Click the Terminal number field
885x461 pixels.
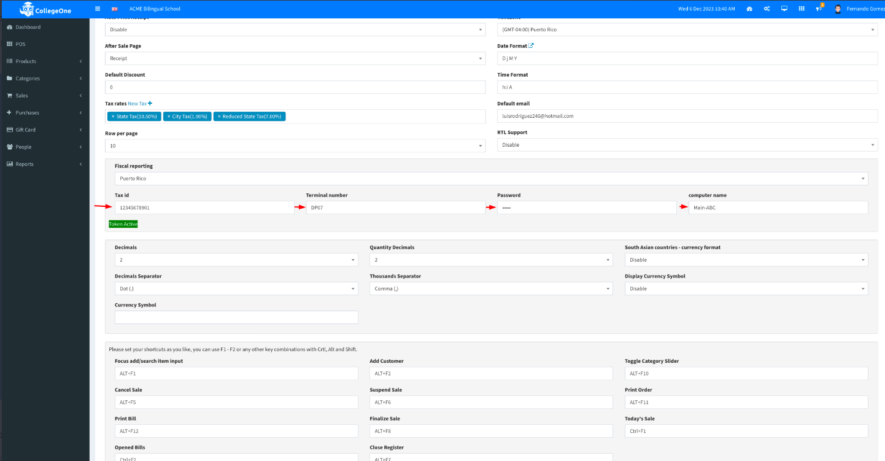pyautogui.click(x=396, y=207)
